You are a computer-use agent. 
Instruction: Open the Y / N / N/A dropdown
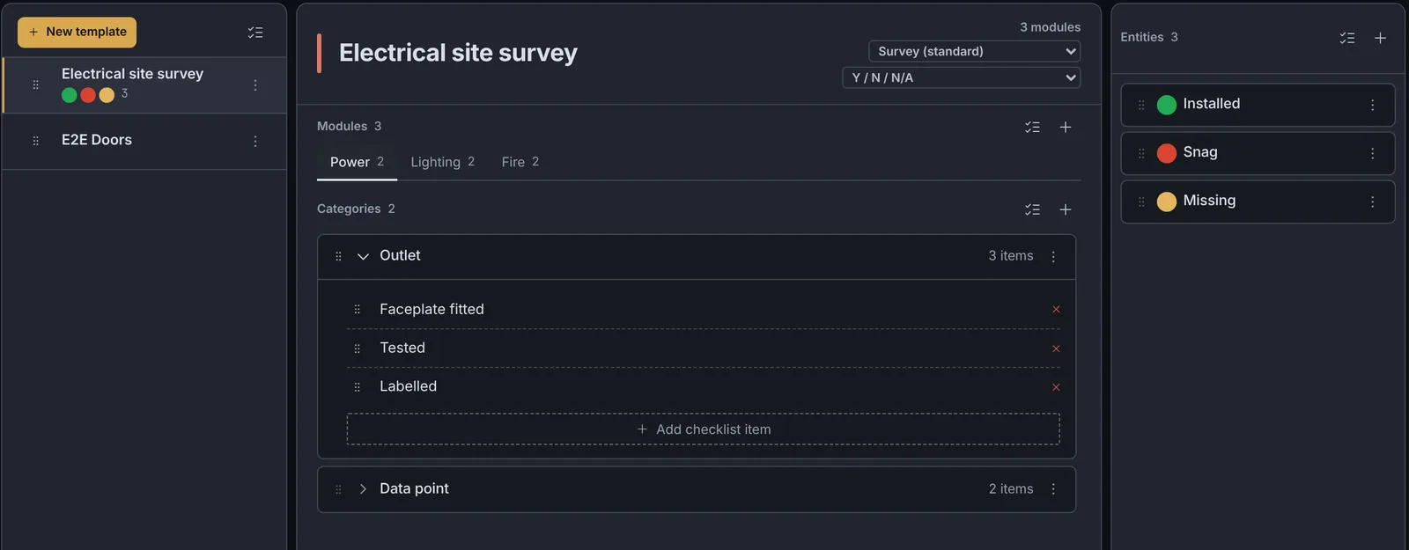point(961,77)
